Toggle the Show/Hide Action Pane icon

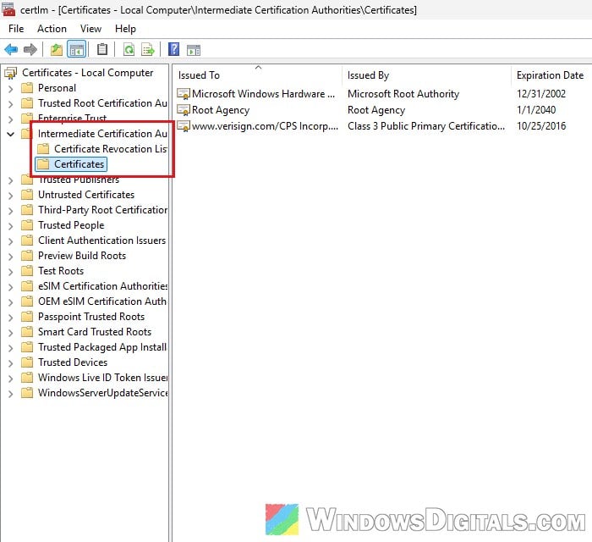tap(194, 50)
